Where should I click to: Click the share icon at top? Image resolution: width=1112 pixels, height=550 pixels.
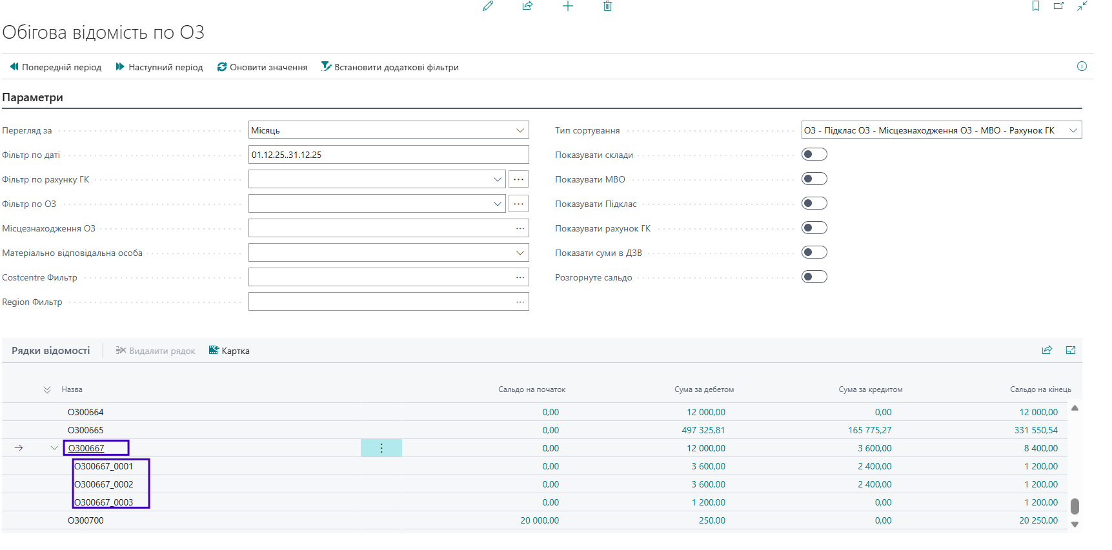(527, 6)
